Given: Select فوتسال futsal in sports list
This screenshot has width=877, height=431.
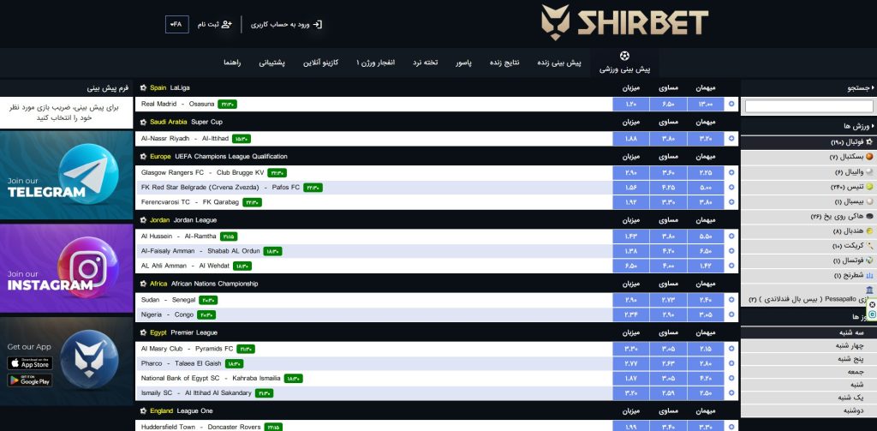Looking at the screenshot, I should [808, 260].
